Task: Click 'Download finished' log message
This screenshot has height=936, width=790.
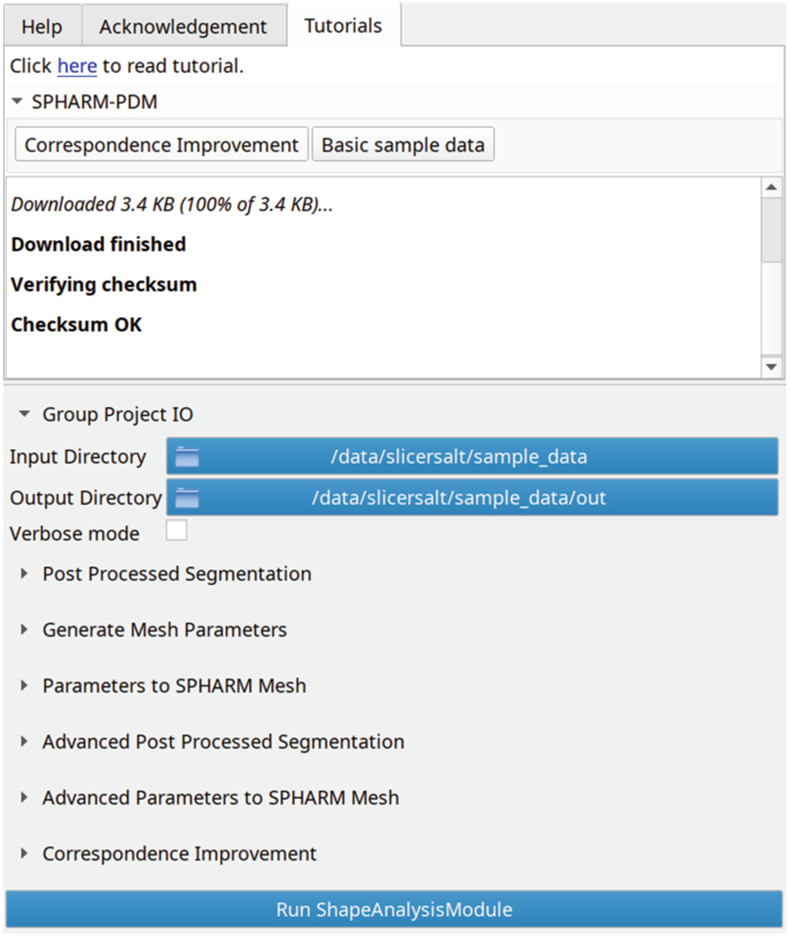Action: (98, 244)
